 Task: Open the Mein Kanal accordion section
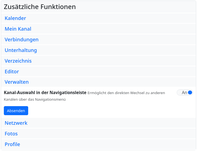18,29
